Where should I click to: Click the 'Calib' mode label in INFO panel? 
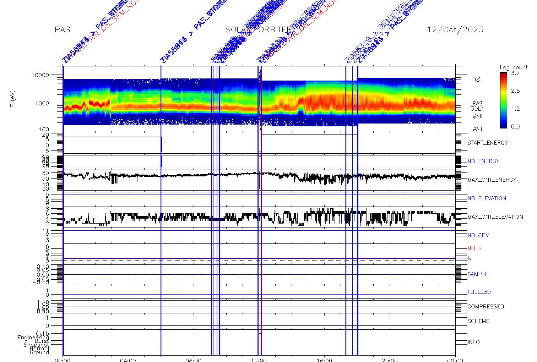click(43, 334)
